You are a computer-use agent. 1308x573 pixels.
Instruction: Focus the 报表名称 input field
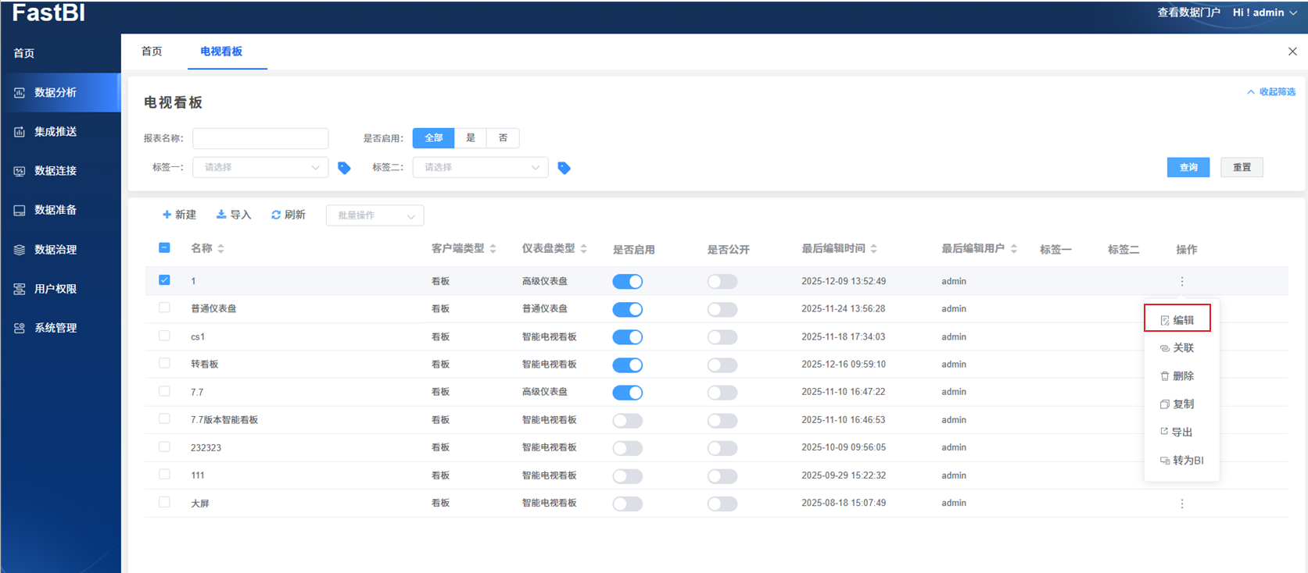(x=260, y=138)
